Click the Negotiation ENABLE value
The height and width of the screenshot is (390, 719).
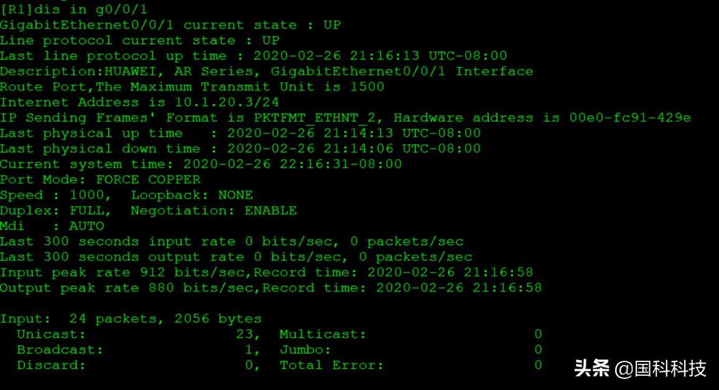[271, 211]
